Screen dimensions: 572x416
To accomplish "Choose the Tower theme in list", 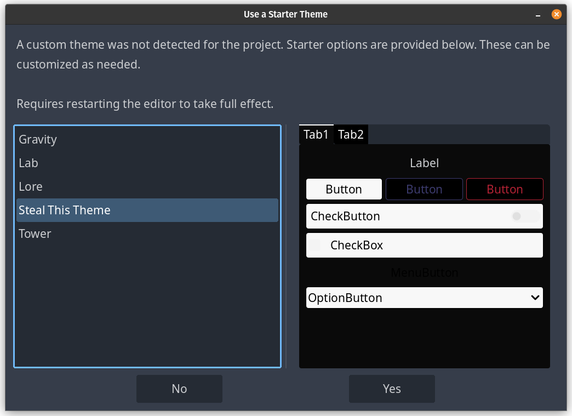I will 35,234.
